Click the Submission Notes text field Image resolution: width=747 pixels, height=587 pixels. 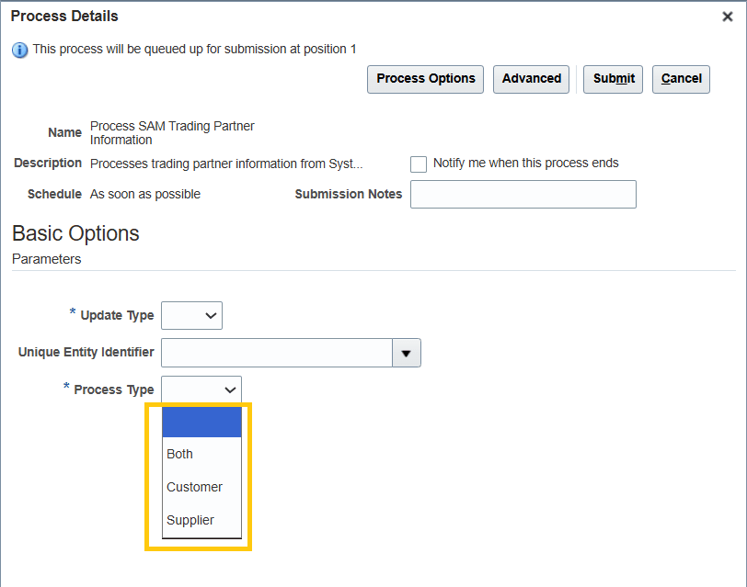(x=523, y=194)
